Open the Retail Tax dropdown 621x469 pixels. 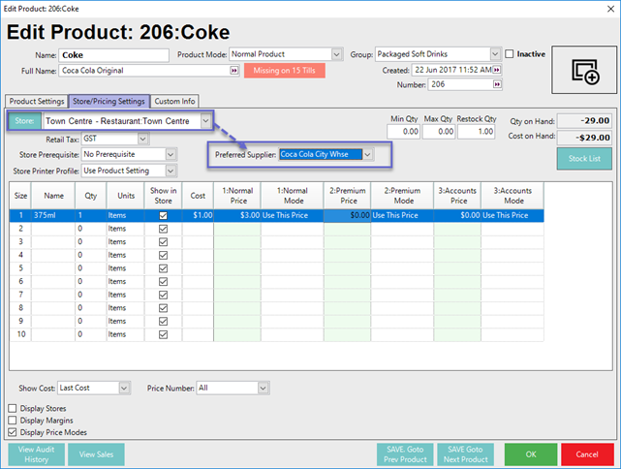(x=143, y=139)
